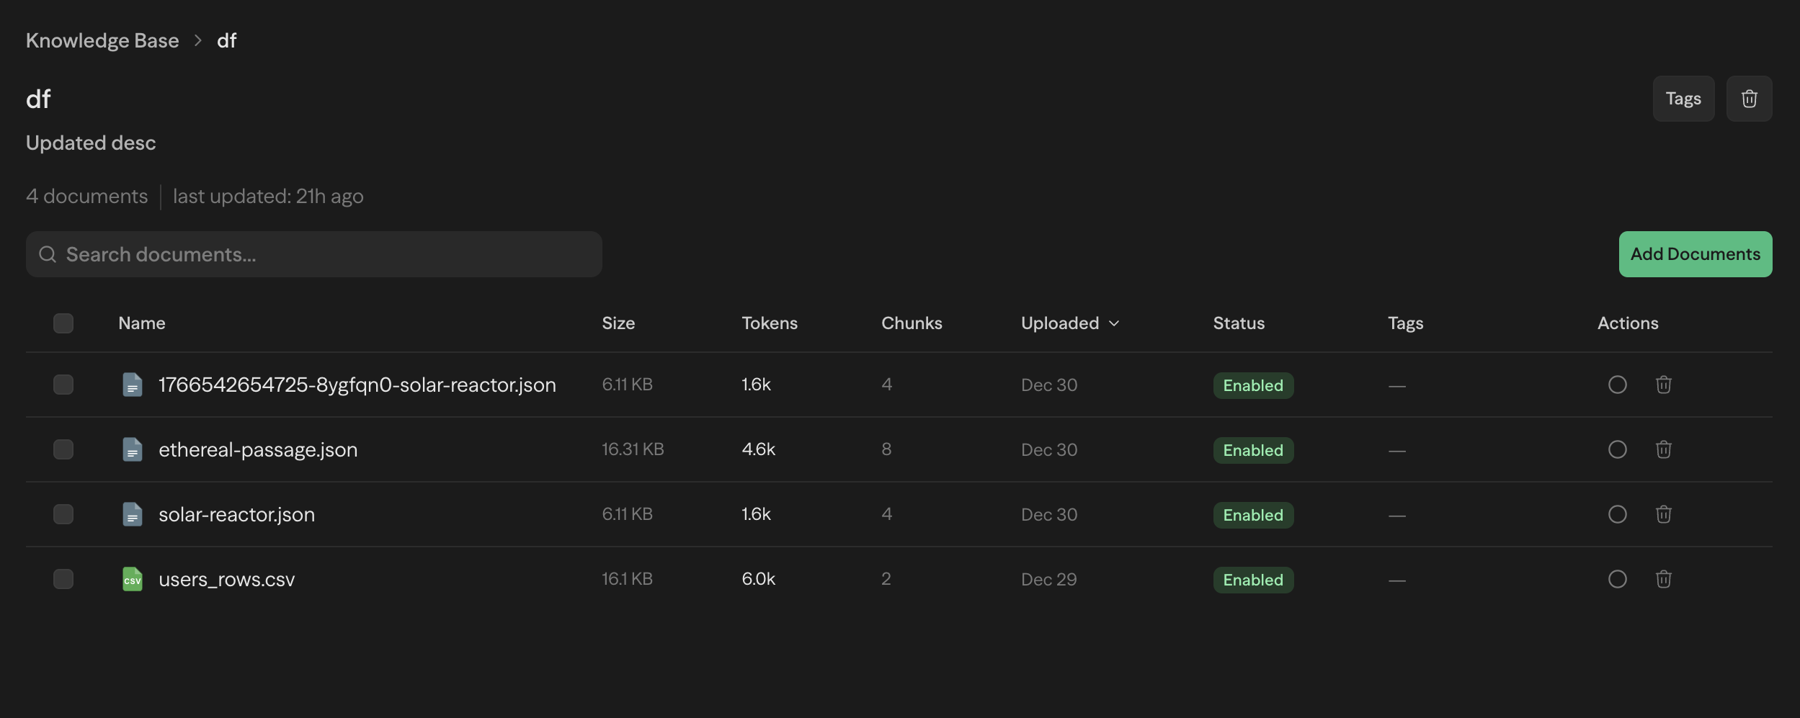Image resolution: width=1800 pixels, height=718 pixels.
Task: Tick the checkbox for users_rows.csv
Action: point(63,579)
